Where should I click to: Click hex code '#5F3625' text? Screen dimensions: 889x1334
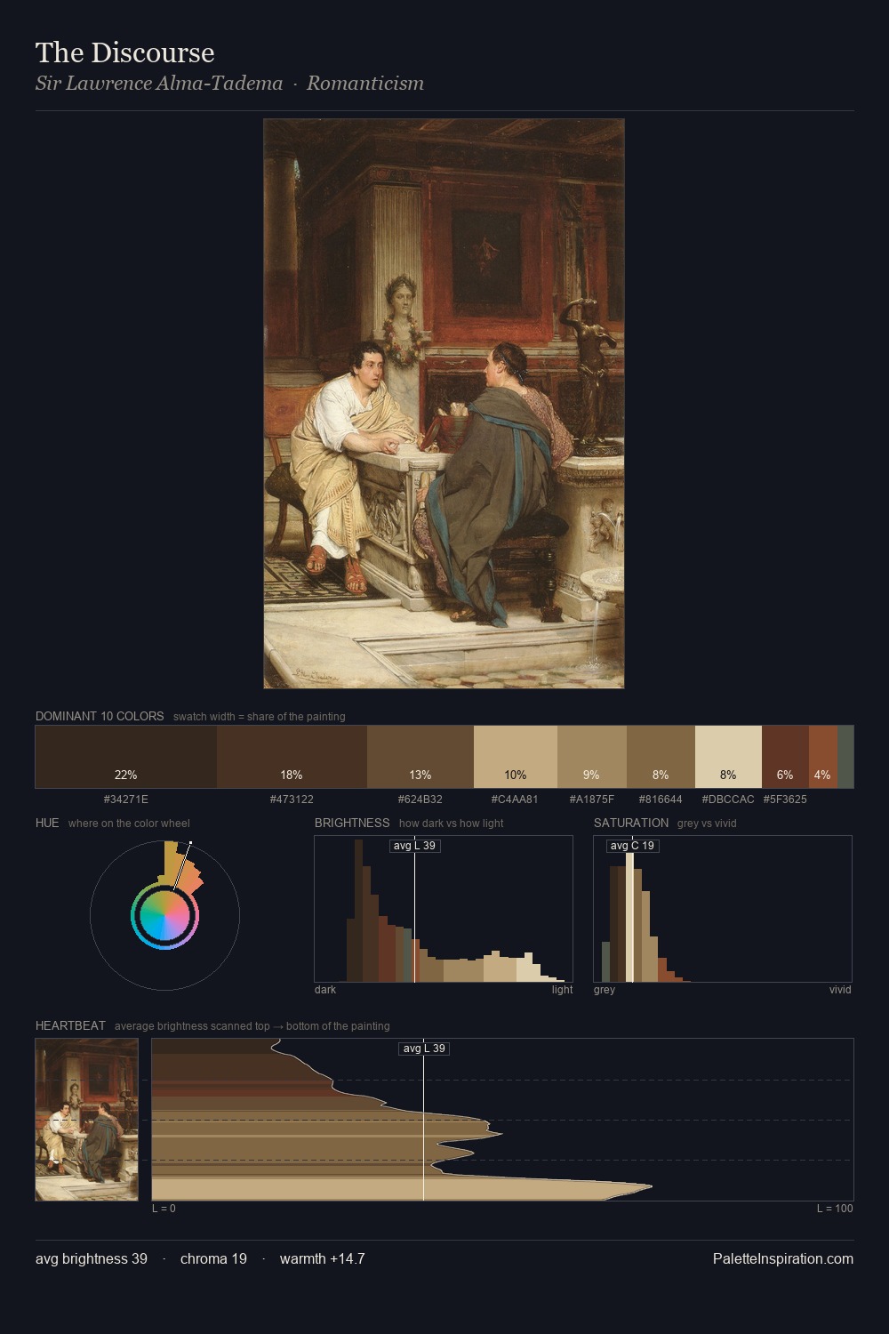tap(785, 800)
